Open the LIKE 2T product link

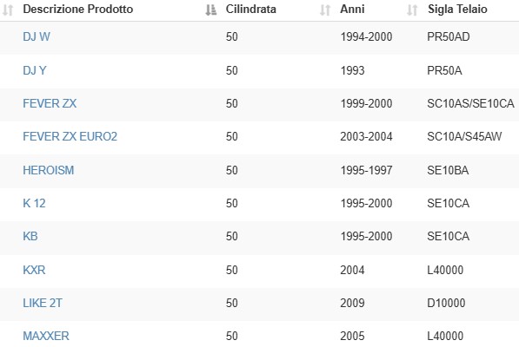pyautogui.click(x=43, y=303)
